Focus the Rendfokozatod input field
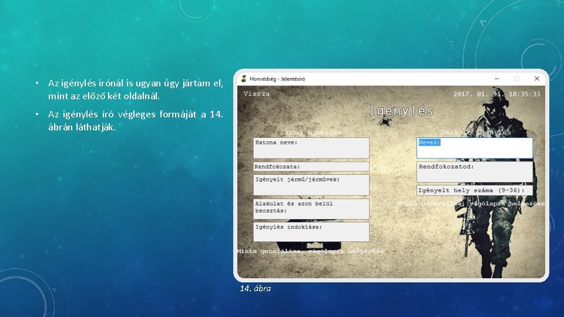The image size is (564, 317). (x=475, y=172)
